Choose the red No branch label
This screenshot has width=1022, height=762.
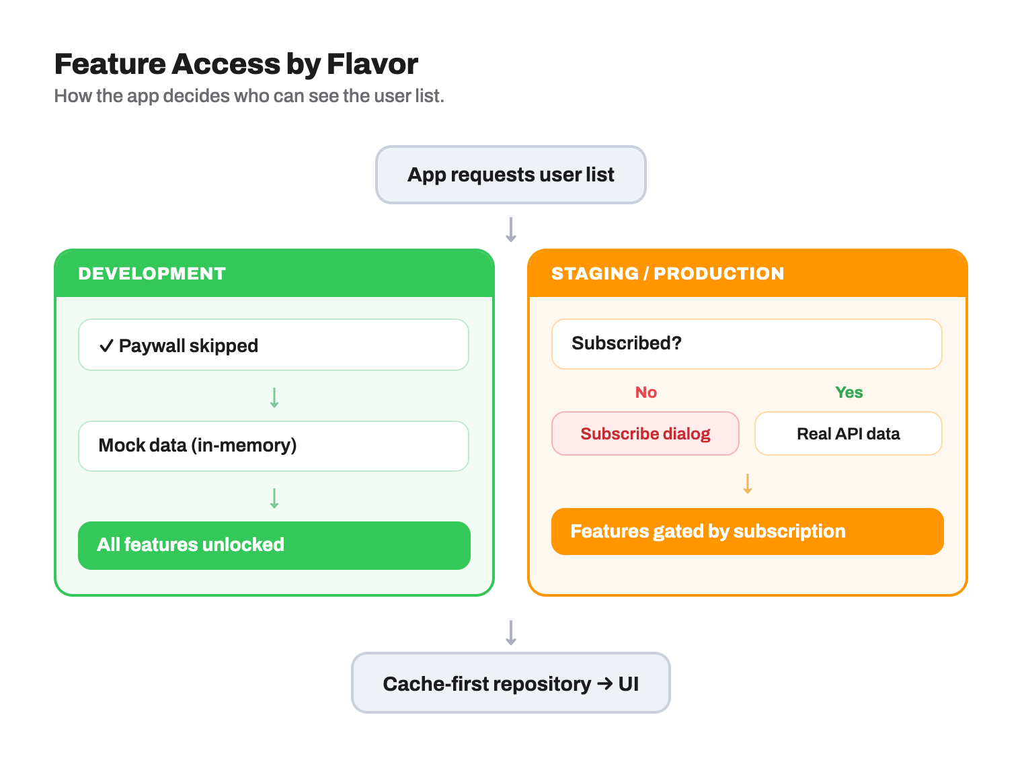[x=646, y=392]
